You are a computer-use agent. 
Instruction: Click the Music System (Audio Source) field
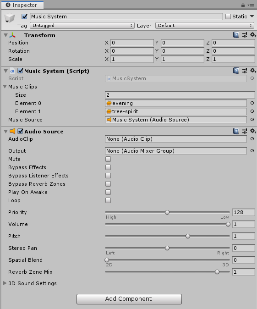[x=175, y=120]
